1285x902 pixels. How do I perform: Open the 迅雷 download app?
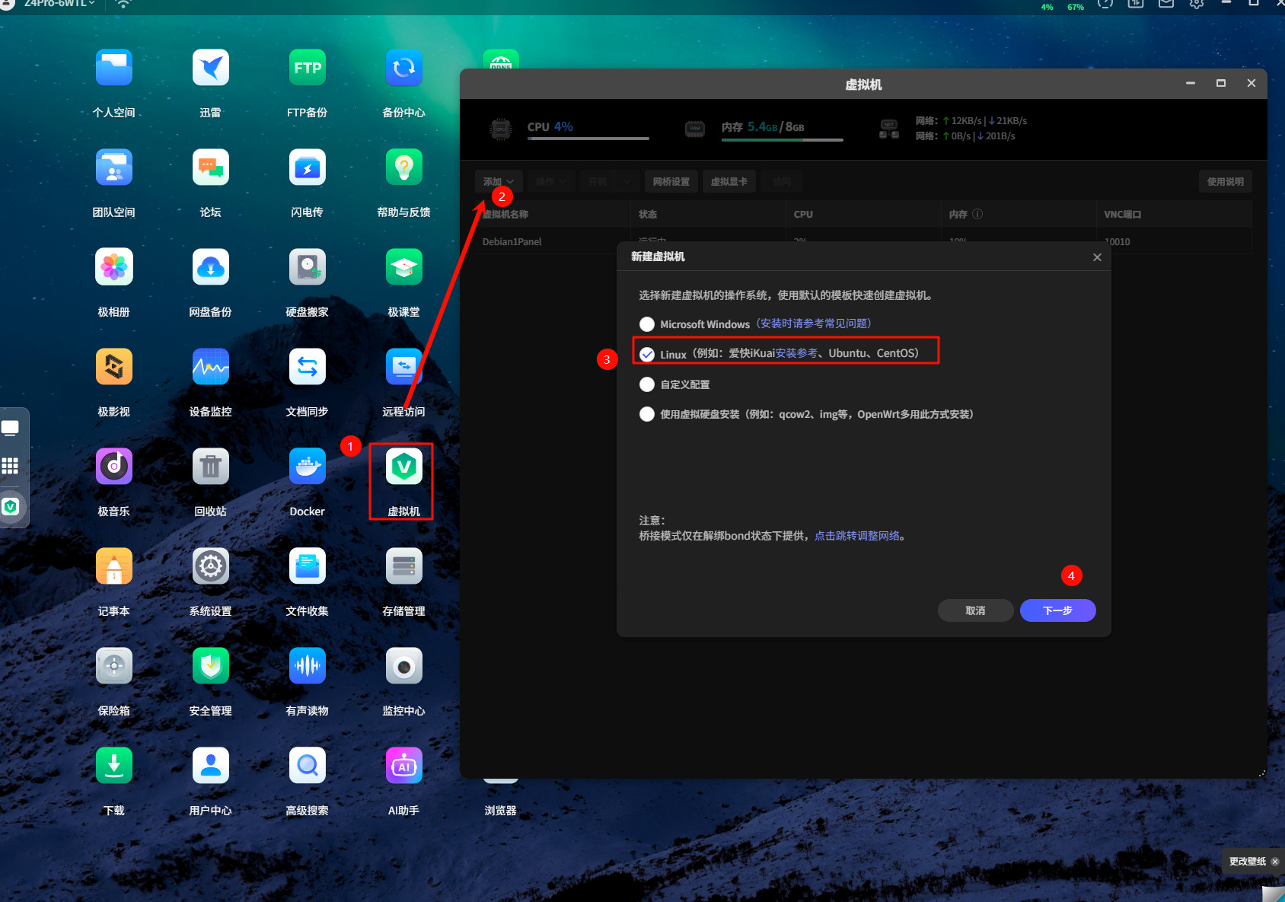click(210, 69)
